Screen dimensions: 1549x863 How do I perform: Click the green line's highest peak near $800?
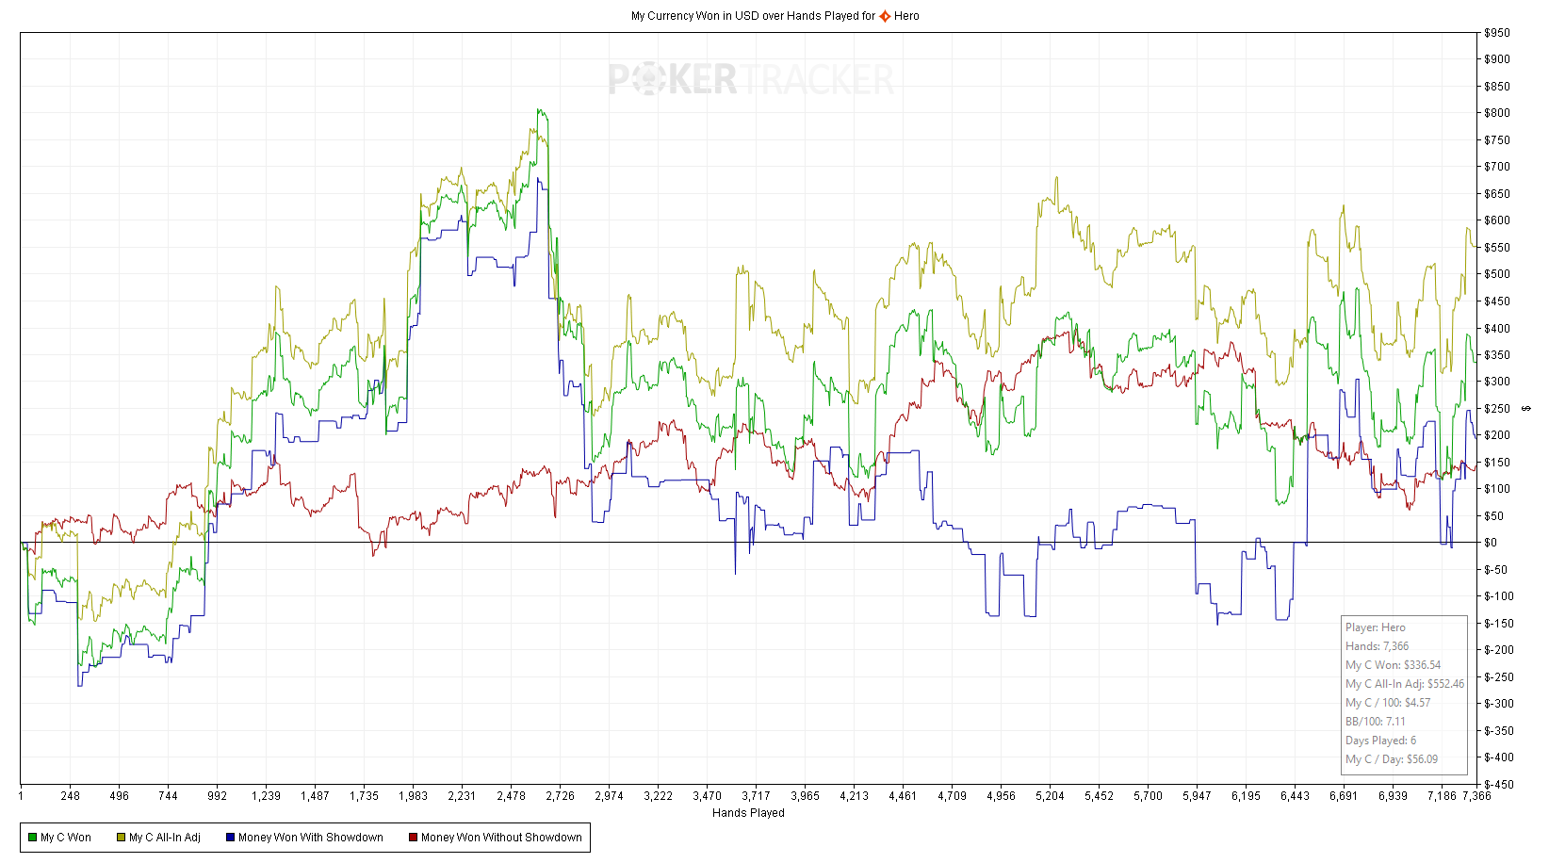(x=539, y=109)
